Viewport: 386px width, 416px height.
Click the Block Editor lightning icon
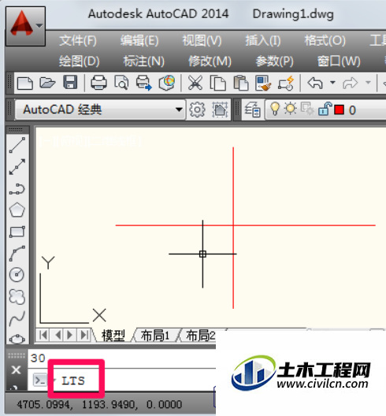click(x=286, y=83)
